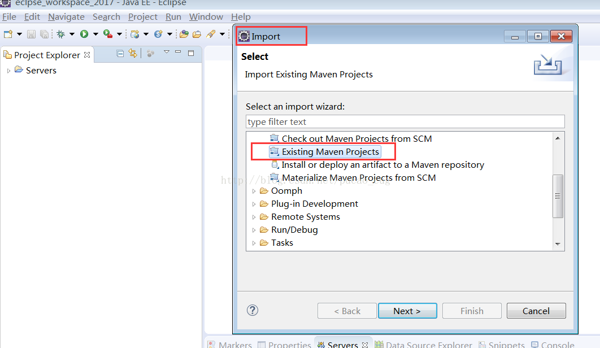
Task: Expand the Run/Debug category
Action: [254, 230]
